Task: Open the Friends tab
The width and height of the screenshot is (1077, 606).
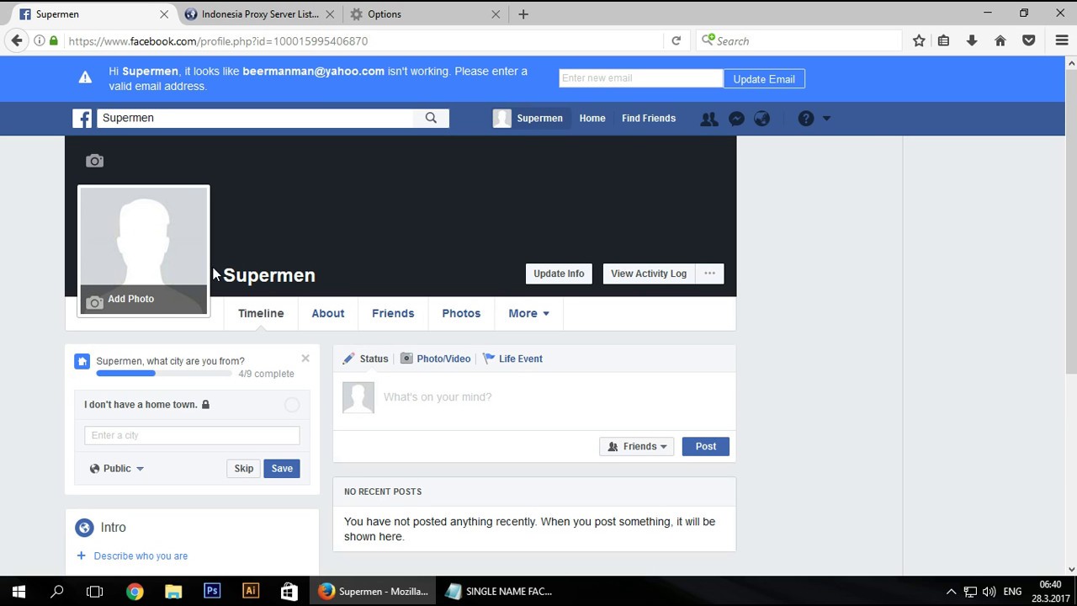Action: (x=393, y=313)
